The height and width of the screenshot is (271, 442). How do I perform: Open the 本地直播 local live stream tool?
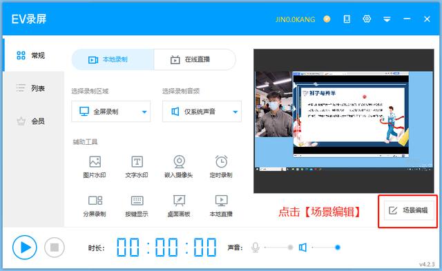[x=221, y=206]
